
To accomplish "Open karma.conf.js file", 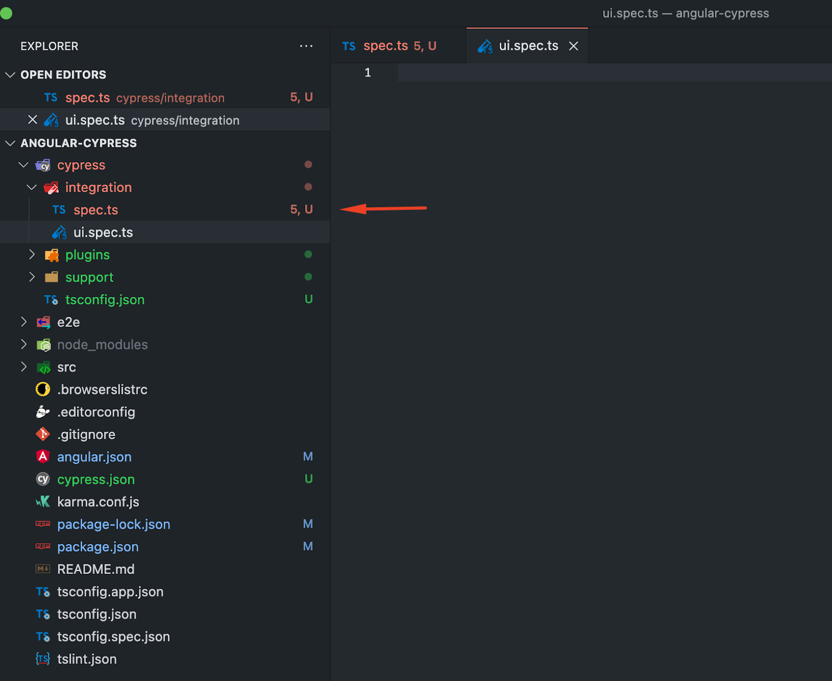I will (165, 502).
